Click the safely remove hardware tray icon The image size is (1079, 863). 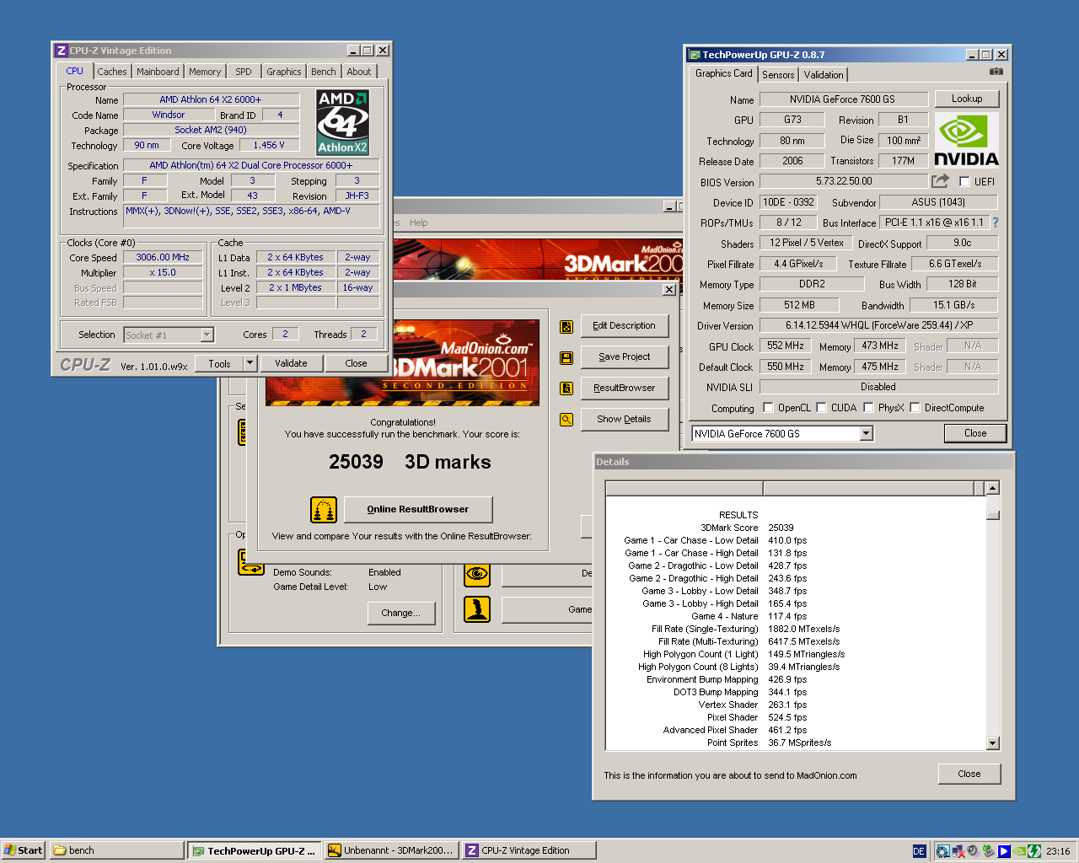pos(988,851)
